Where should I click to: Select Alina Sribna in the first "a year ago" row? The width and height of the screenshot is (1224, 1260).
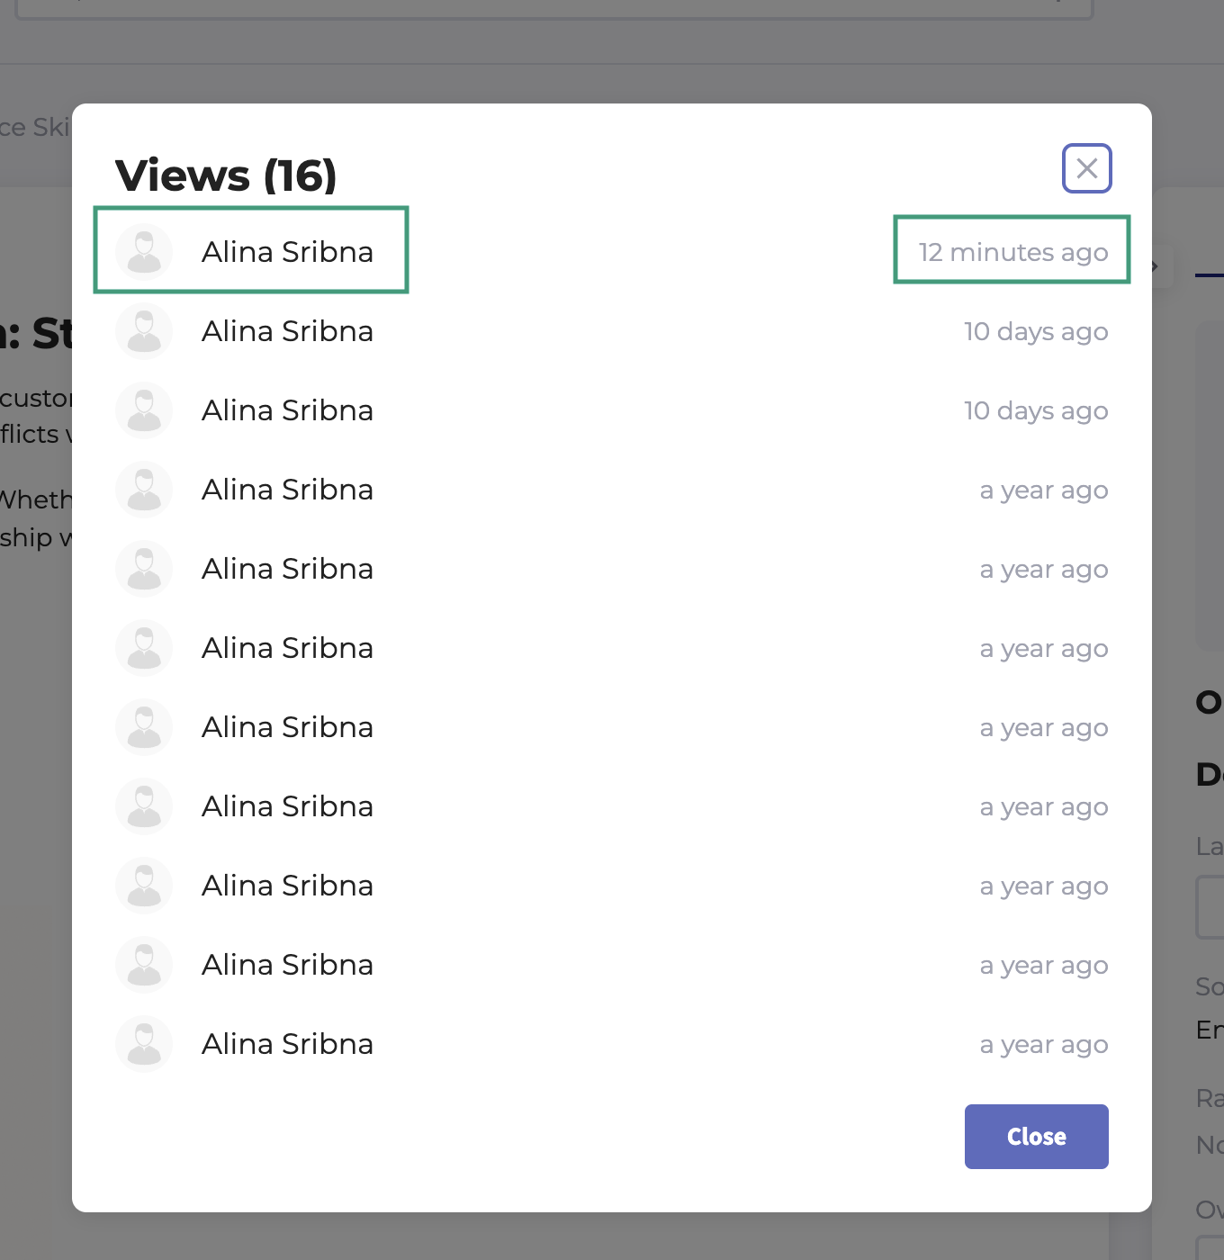[287, 490]
